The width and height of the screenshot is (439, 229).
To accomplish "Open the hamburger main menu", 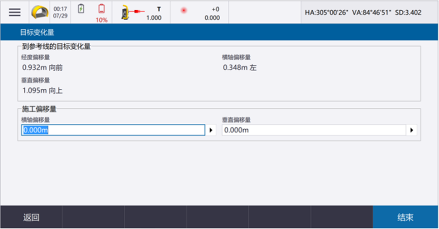I will coord(15,12).
